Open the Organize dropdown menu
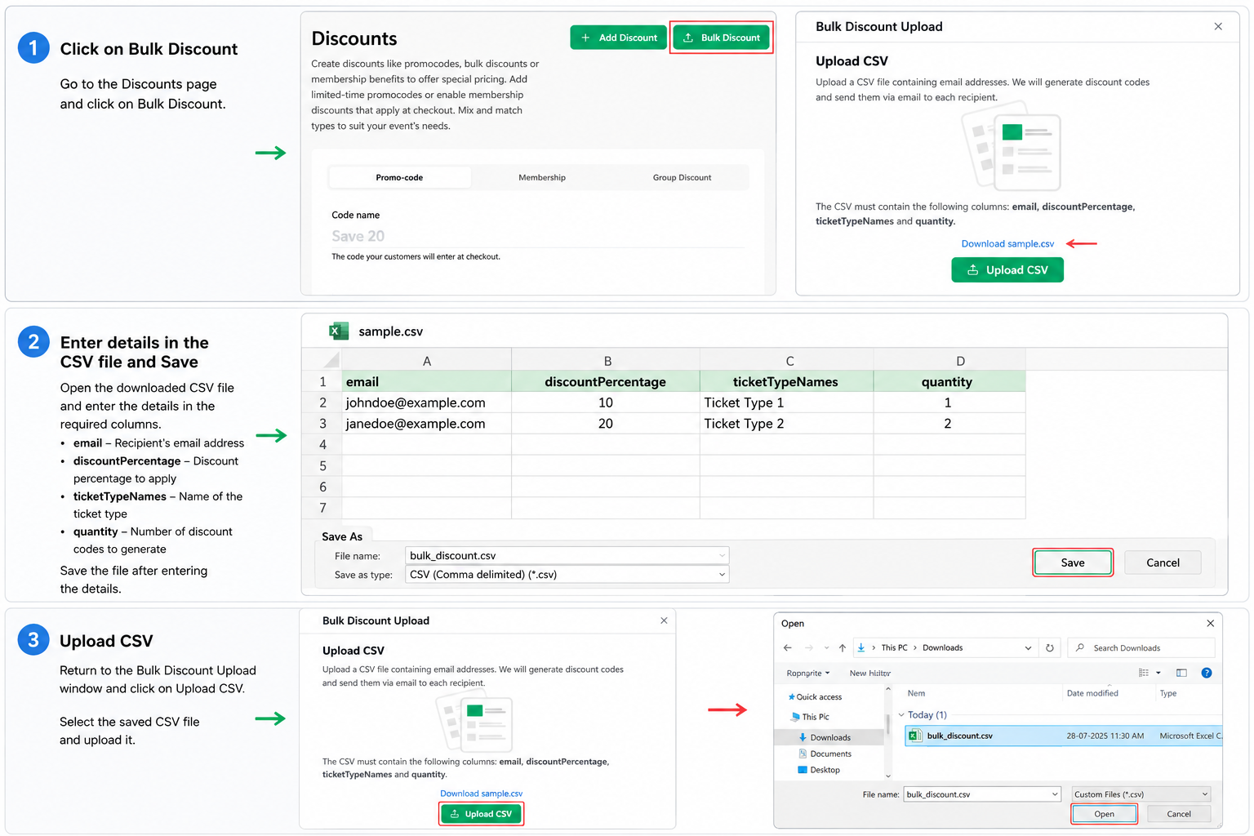This screenshot has height=836, width=1254. pyautogui.click(x=807, y=674)
